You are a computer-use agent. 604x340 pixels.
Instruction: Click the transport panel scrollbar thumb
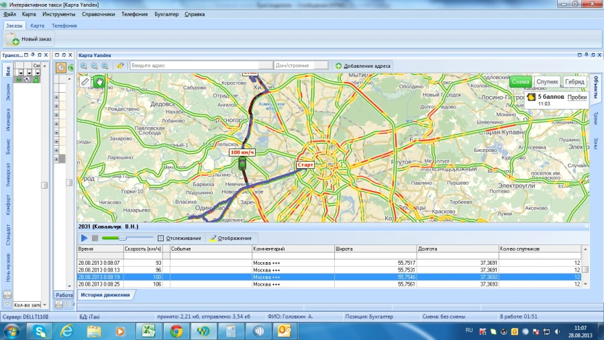click(44, 185)
